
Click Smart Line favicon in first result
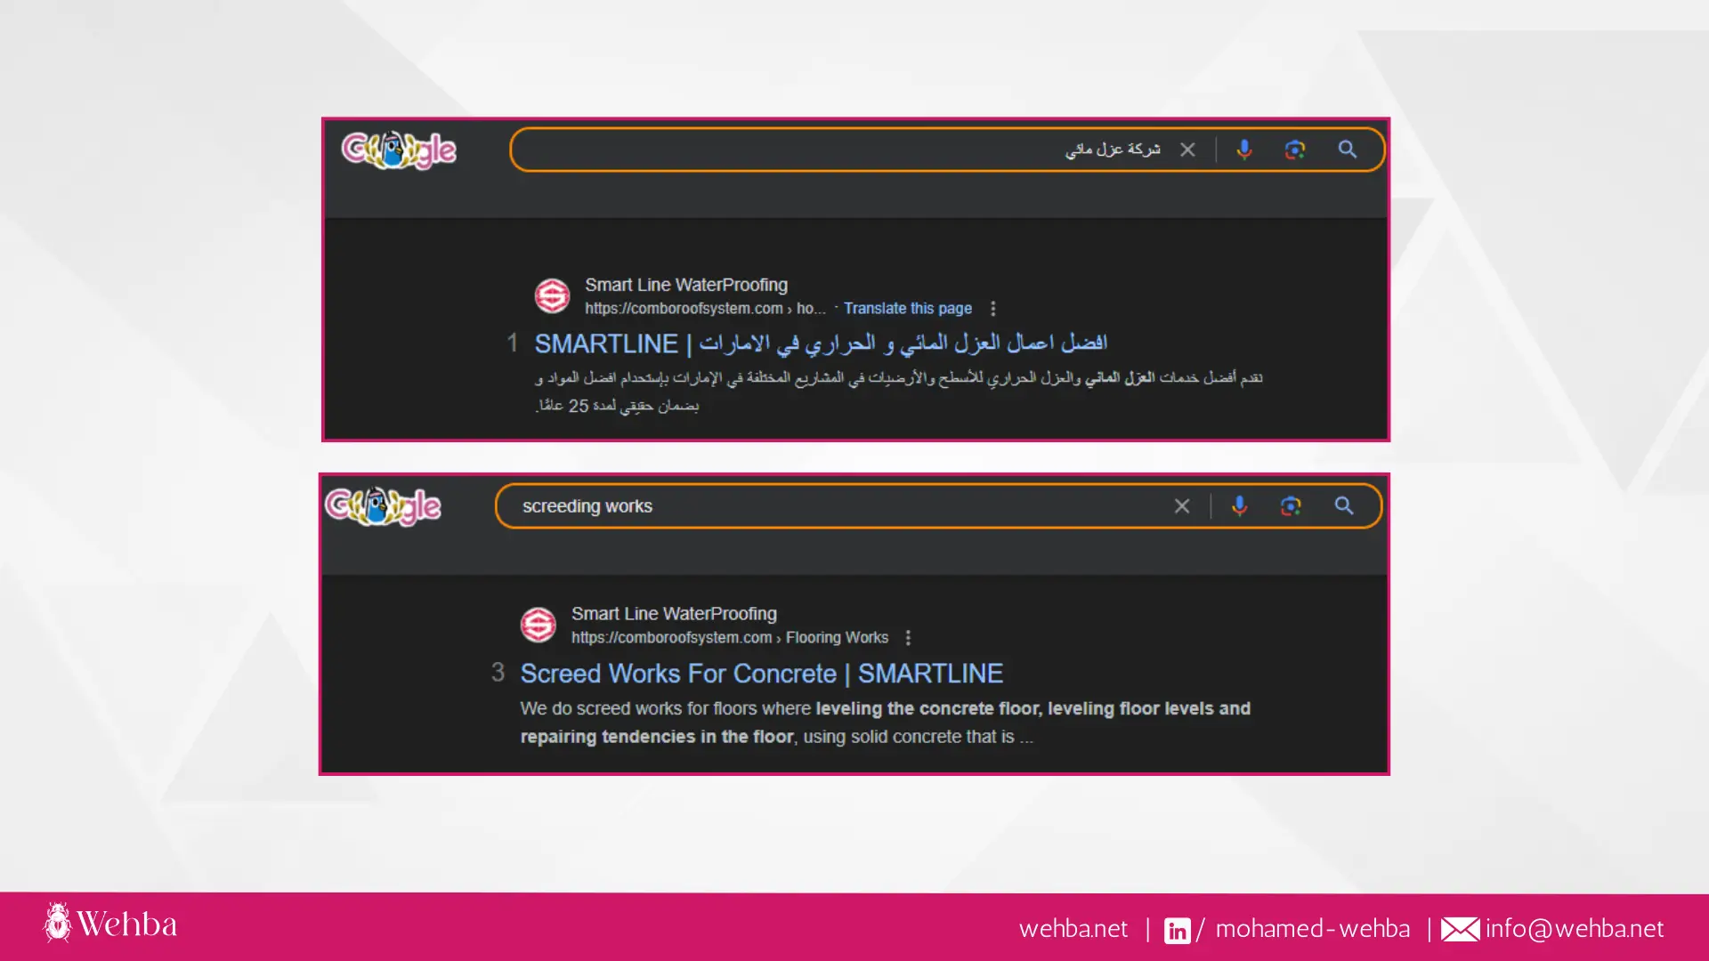pyautogui.click(x=552, y=295)
